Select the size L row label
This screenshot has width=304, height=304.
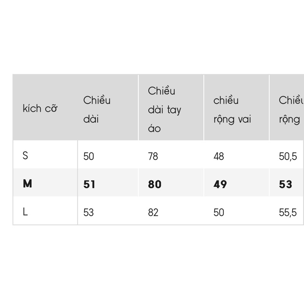(x=25, y=212)
